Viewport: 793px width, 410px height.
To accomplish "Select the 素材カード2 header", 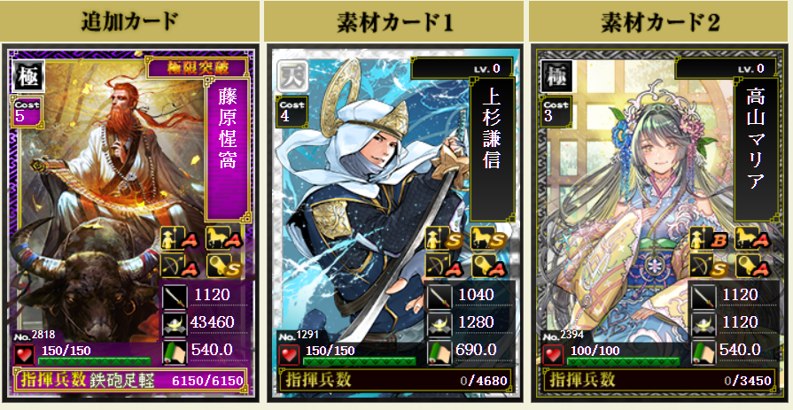I will tap(659, 22).
